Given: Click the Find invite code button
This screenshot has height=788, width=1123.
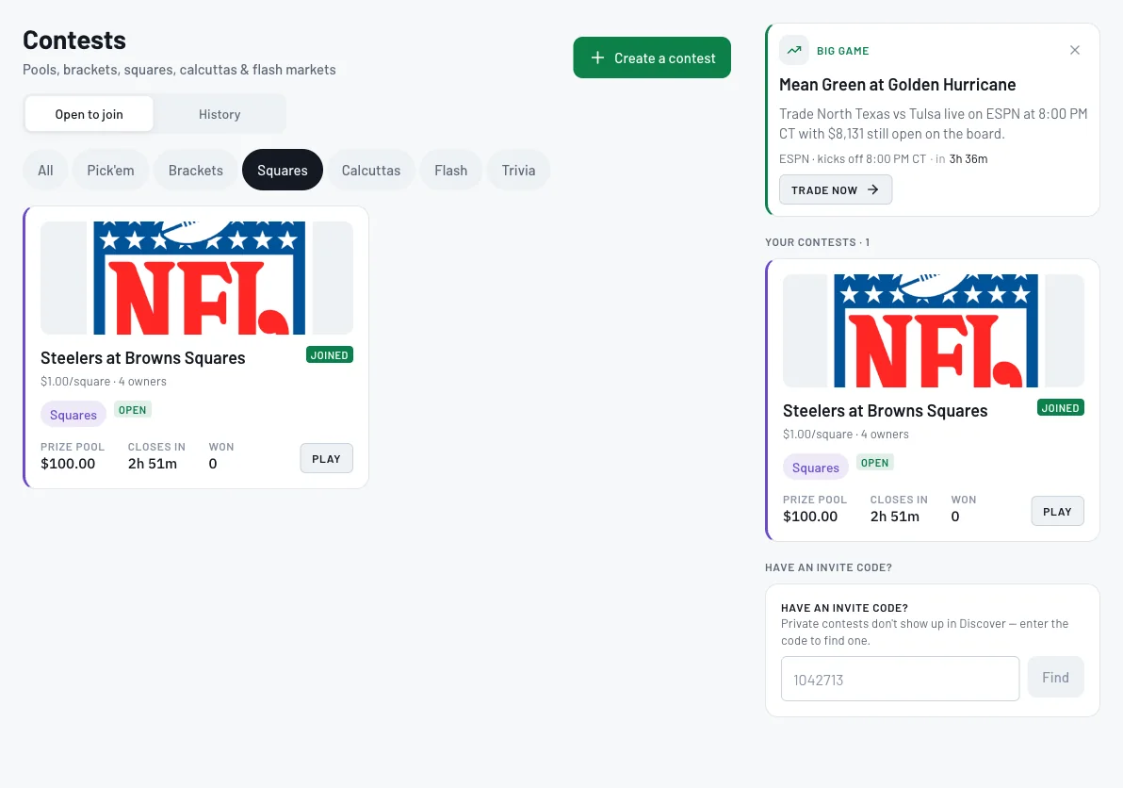Looking at the screenshot, I should [x=1056, y=678].
